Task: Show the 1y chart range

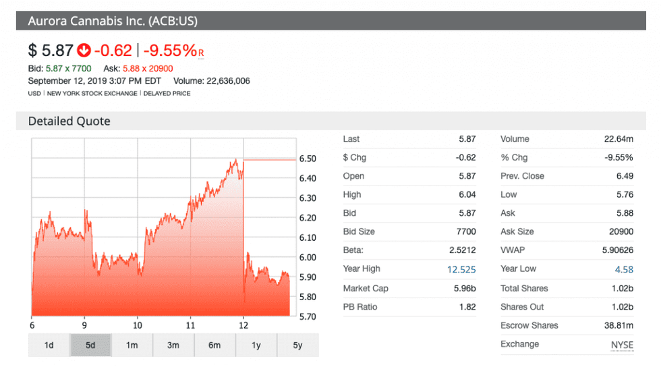Action: pyautogui.click(x=256, y=345)
